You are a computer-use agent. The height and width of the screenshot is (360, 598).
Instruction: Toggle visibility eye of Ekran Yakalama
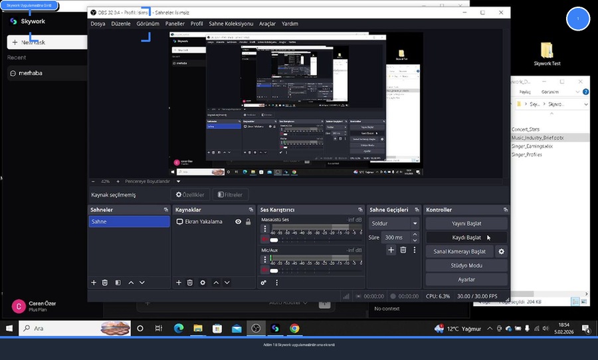[238, 222]
